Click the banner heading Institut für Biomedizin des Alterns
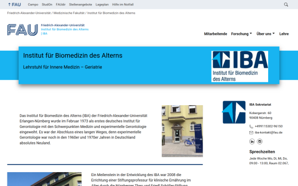Image resolution: width=298 pixels, height=186 pixels. click(x=73, y=56)
